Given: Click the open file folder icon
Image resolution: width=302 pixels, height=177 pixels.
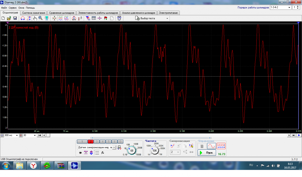Looking at the screenshot, I should [x=9, y=18].
